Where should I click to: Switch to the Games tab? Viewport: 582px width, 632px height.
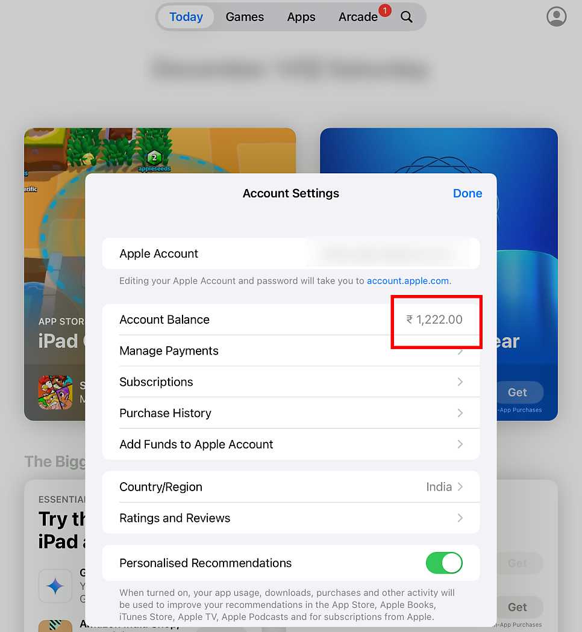coord(245,17)
